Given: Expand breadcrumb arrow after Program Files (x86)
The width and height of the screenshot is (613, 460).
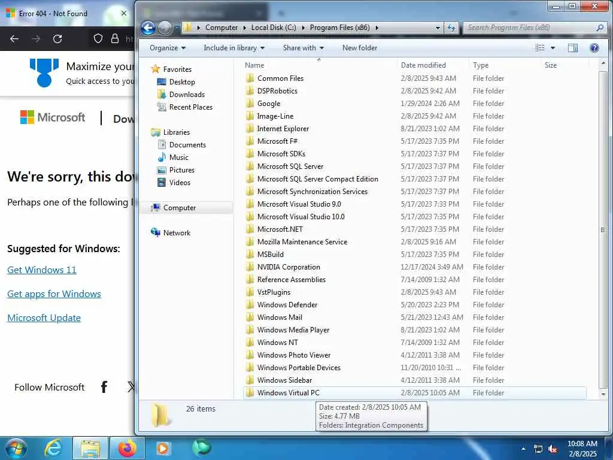Looking at the screenshot, I should (x=377, y=28).
